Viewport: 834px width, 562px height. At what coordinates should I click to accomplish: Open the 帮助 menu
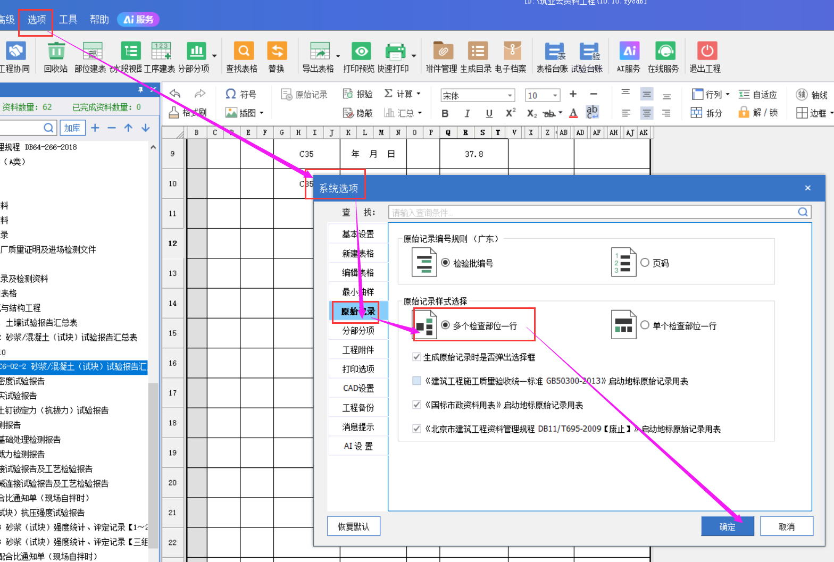pyautogui.click(x=99, y=20)
